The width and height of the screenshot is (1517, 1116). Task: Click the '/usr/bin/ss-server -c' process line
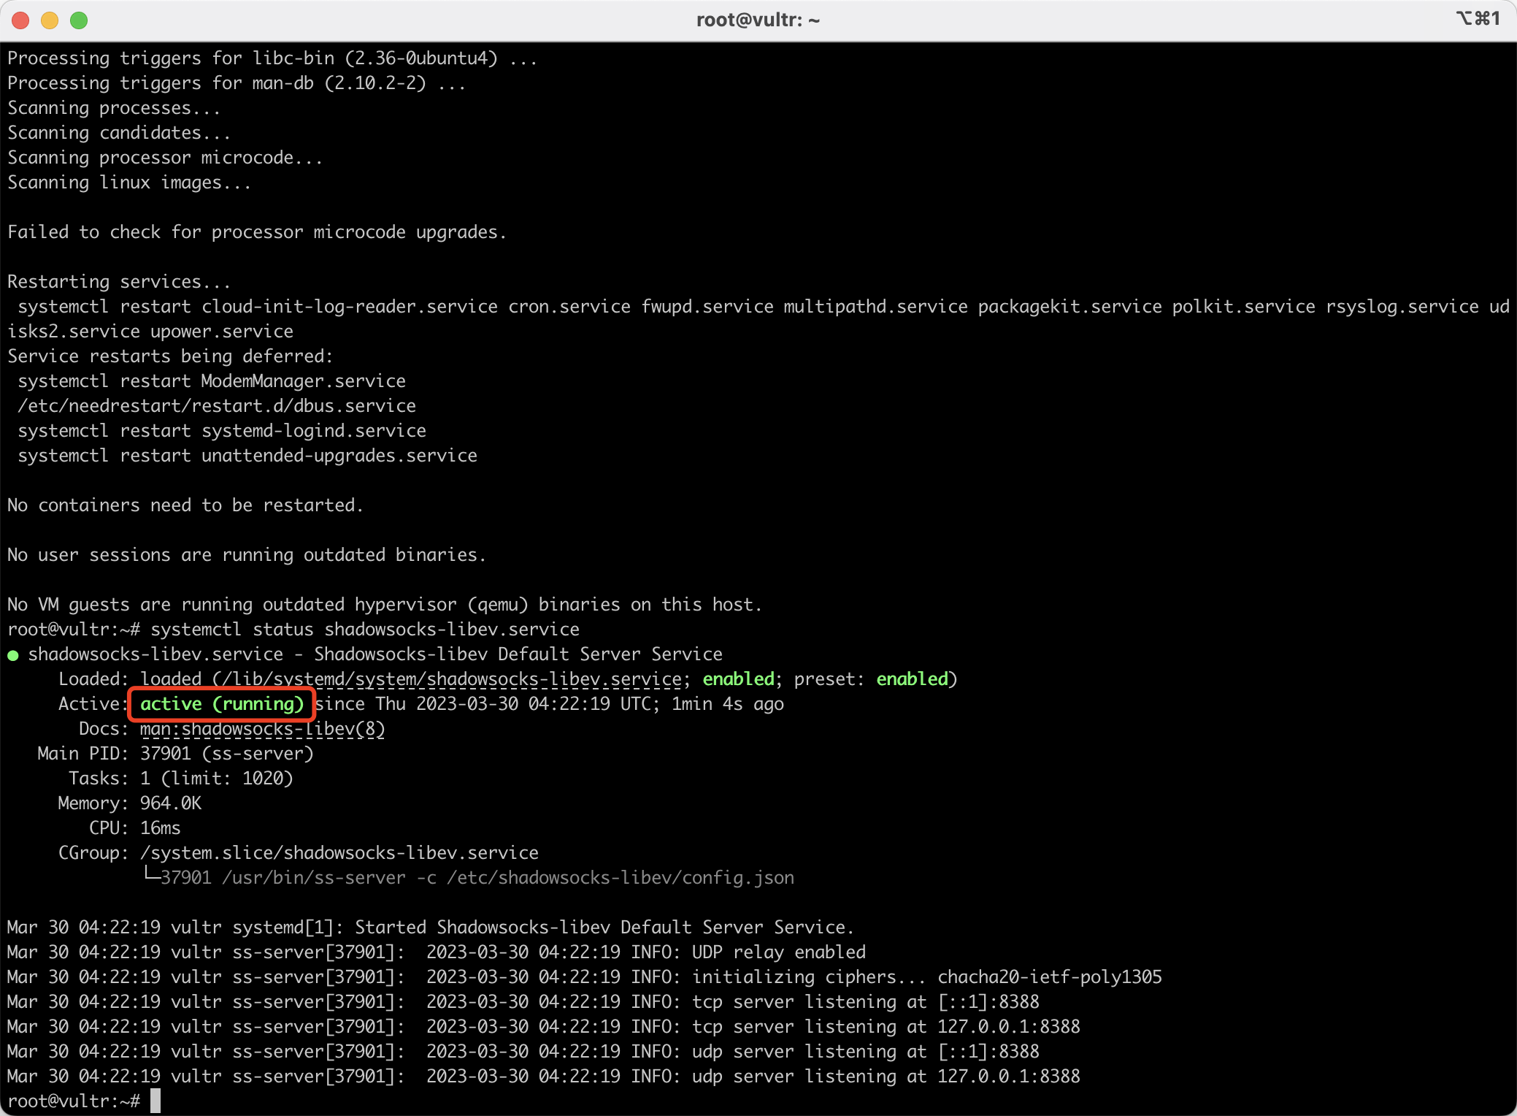[477, 878]
